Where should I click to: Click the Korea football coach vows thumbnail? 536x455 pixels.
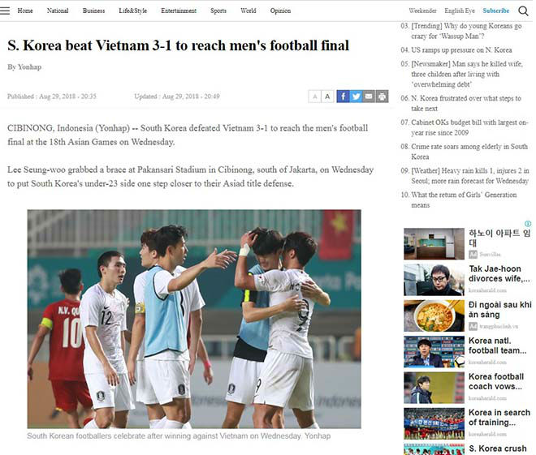[434, 388]
